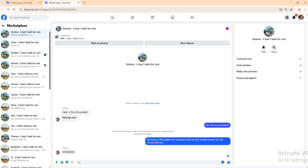Click the 3076606206 message bubble
Viewport: 308px width, 168px height.
pos(68,152)
